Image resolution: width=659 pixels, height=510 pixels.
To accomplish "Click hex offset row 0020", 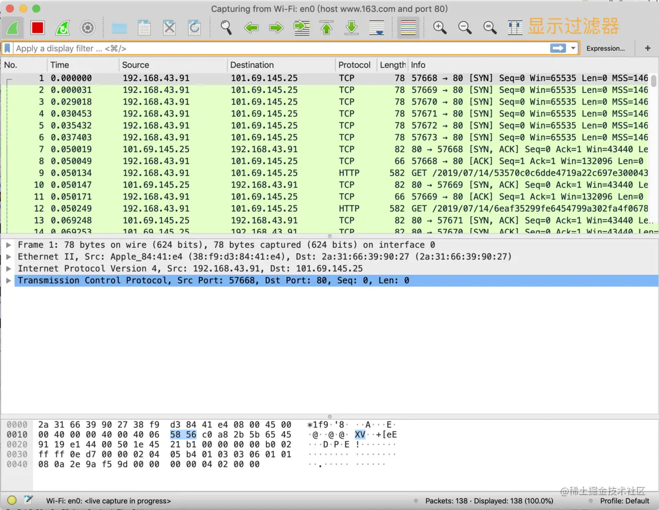I will (x=17, y=444).
